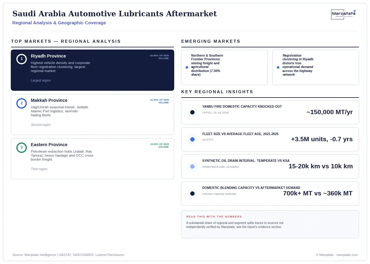The width and height of the screenshot is (370, 264).
Task: Click the 'Third region' caption
Action: click(x=39, y=169)
